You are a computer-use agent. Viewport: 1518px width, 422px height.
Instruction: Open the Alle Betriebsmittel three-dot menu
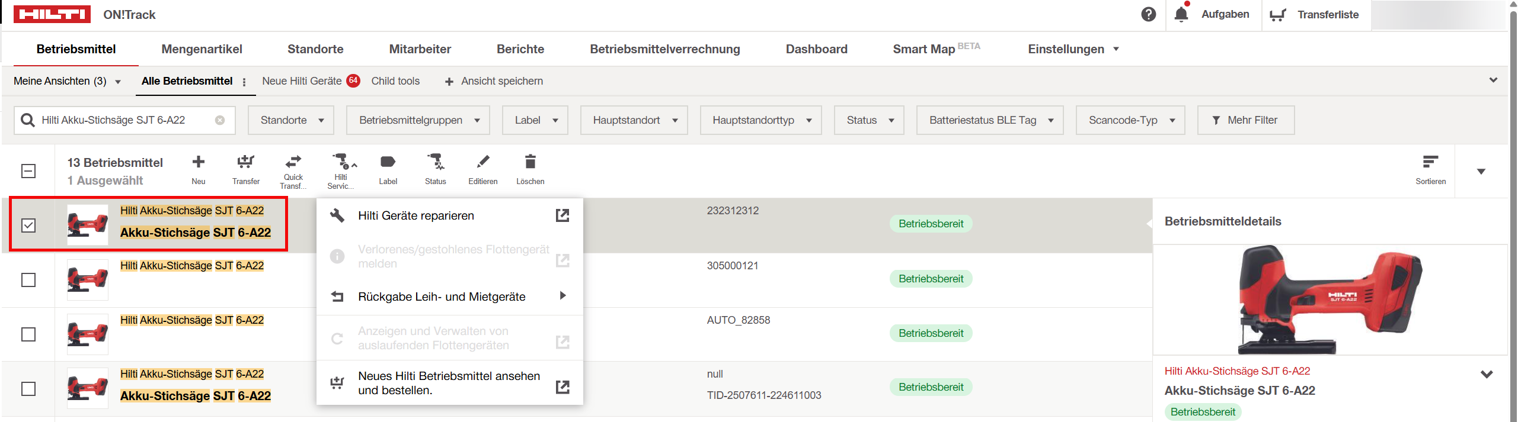point(244,82)
